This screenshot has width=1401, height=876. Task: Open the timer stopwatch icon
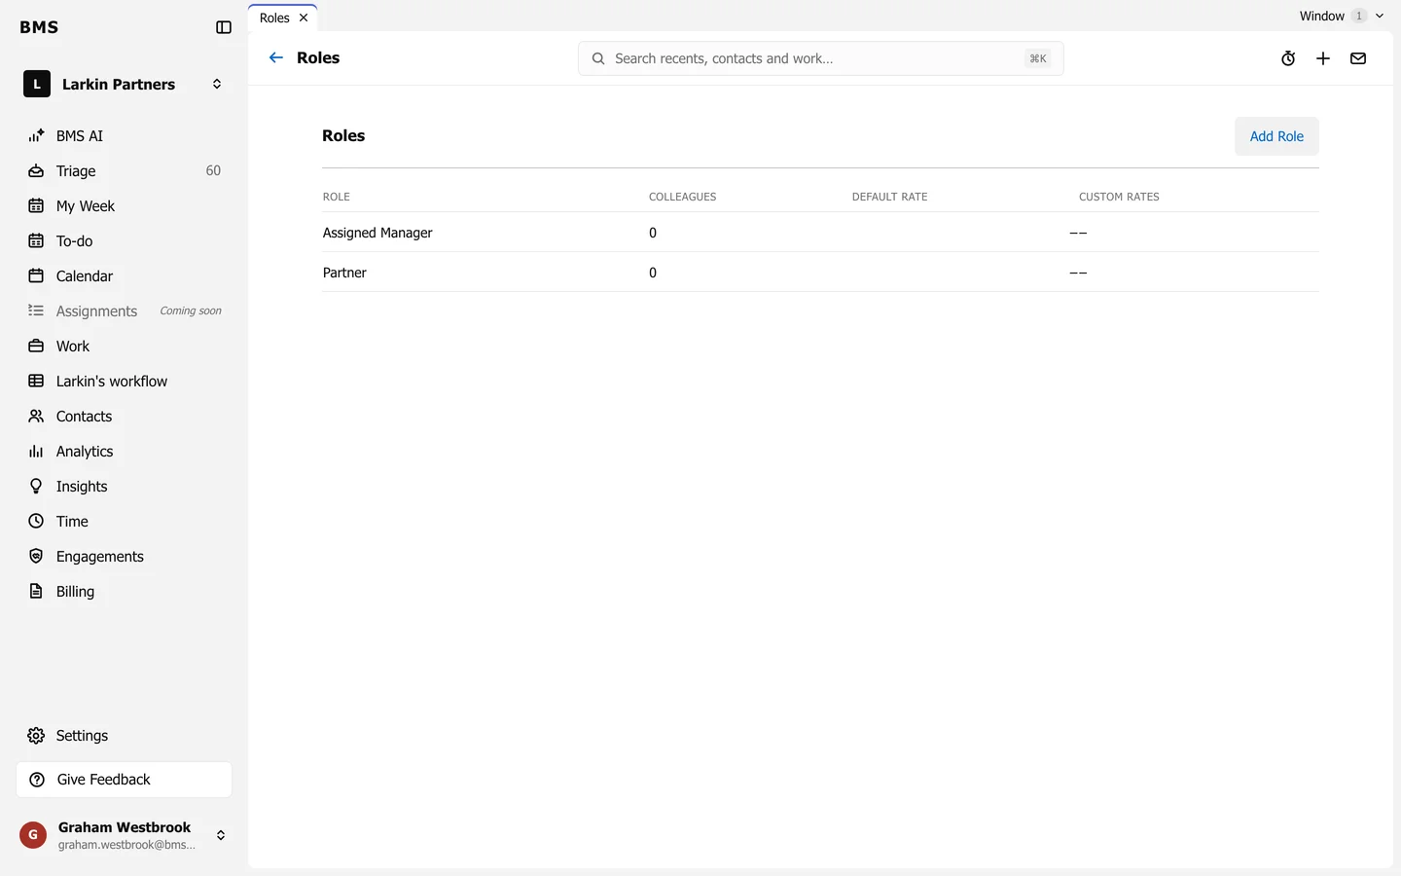1288,58
